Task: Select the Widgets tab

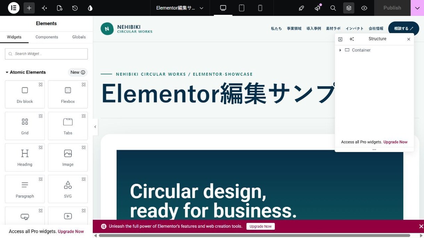Action: [x=14, y=37]
